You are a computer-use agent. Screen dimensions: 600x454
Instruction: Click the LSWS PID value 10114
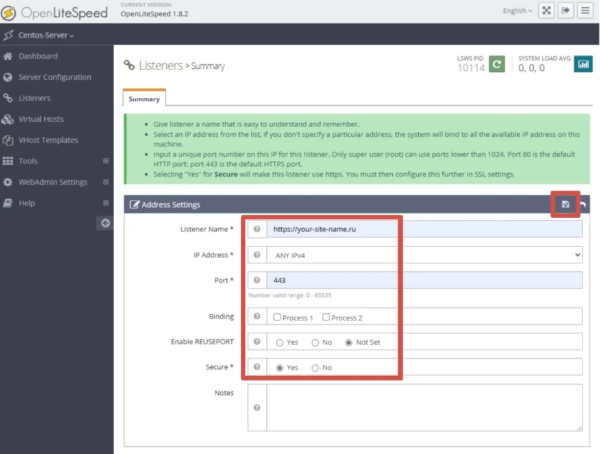(x=471, y=68)
